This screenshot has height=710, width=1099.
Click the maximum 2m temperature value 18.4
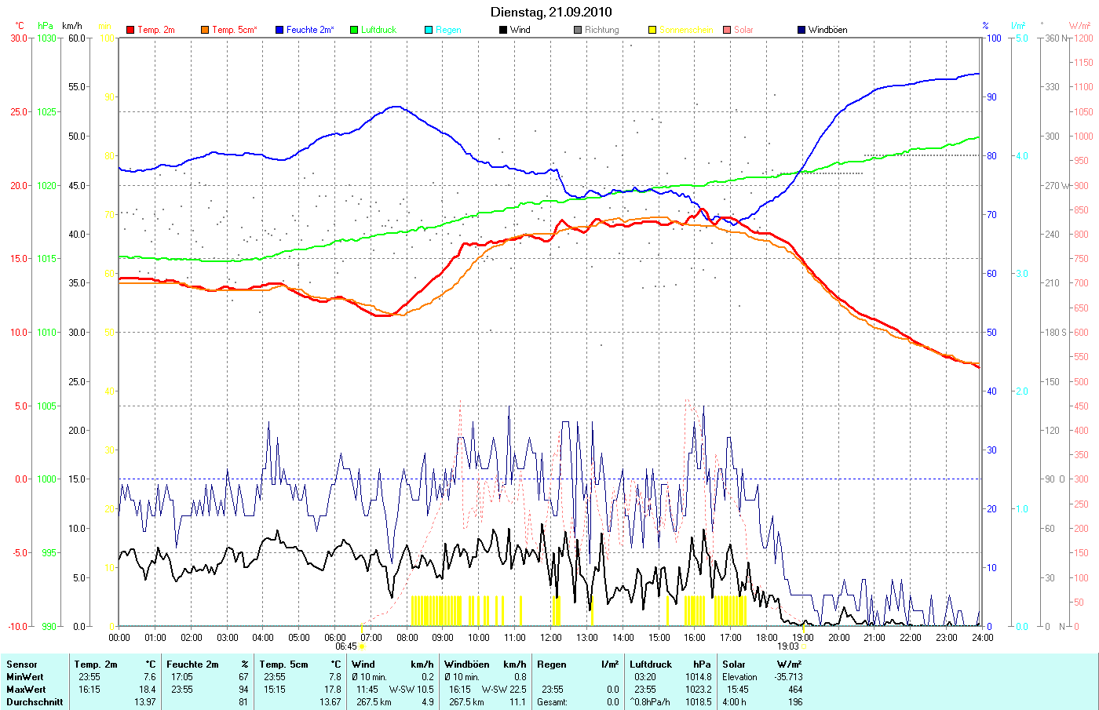click(x=147, y=690)
